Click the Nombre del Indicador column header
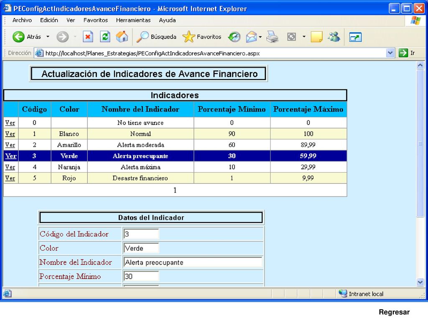 tap(140, 109)
